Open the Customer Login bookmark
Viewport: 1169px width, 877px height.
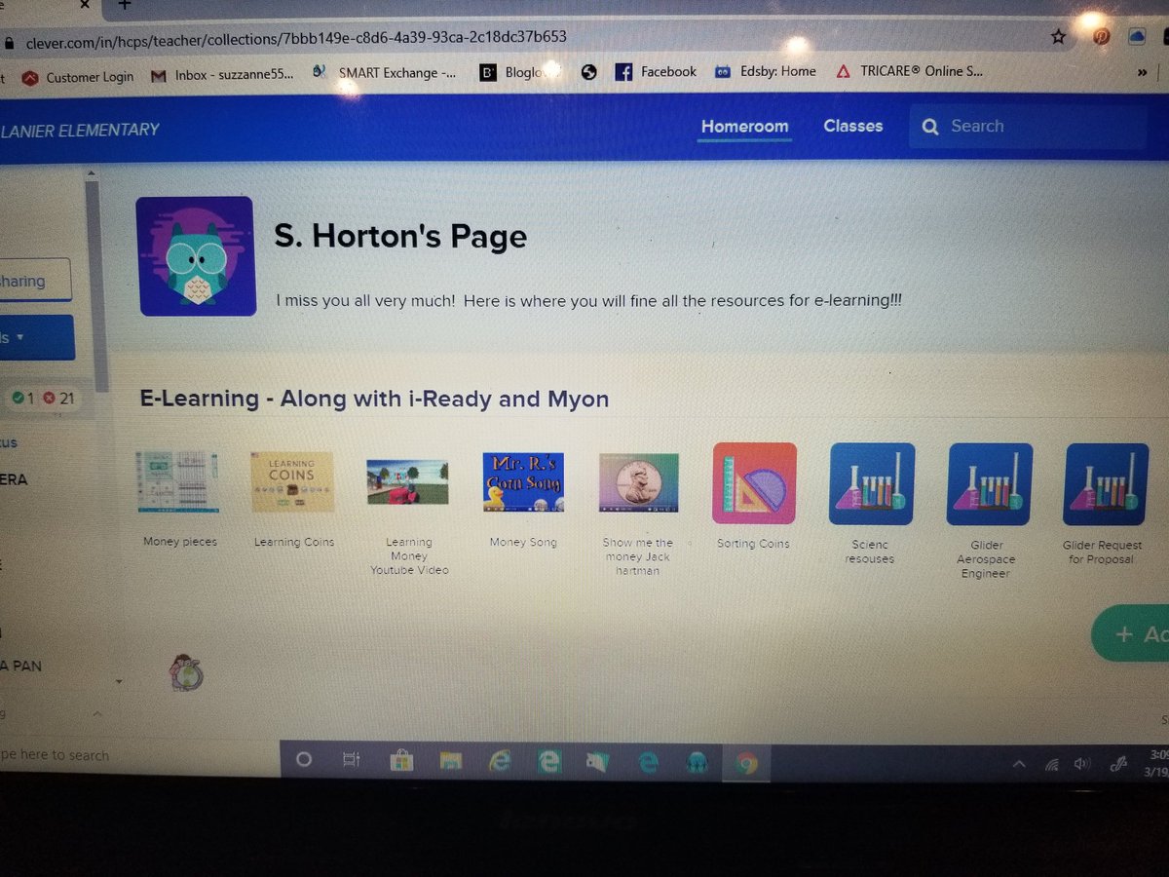coord(78,77)
